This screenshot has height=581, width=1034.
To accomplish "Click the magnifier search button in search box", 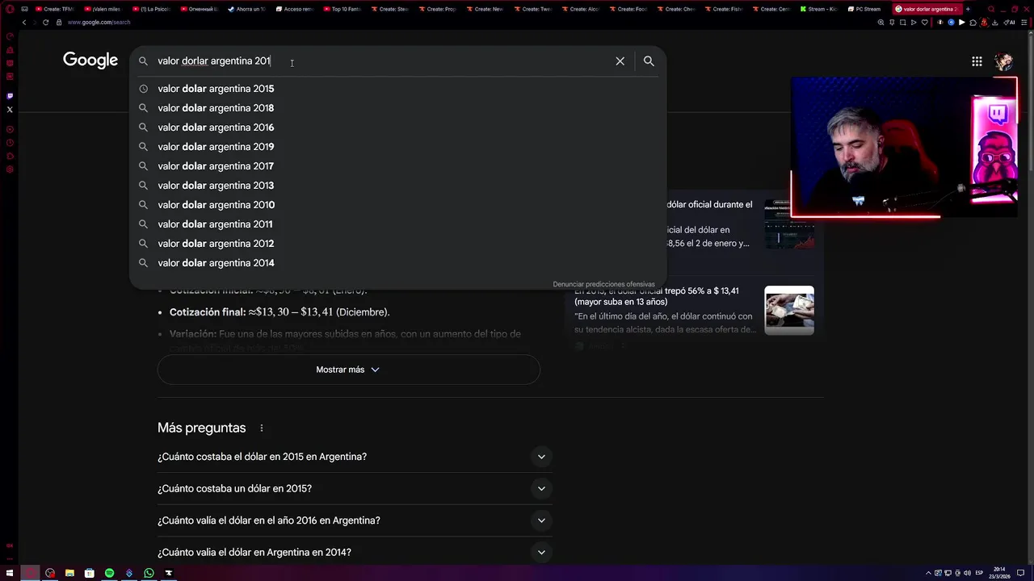I will pos(649,61).
